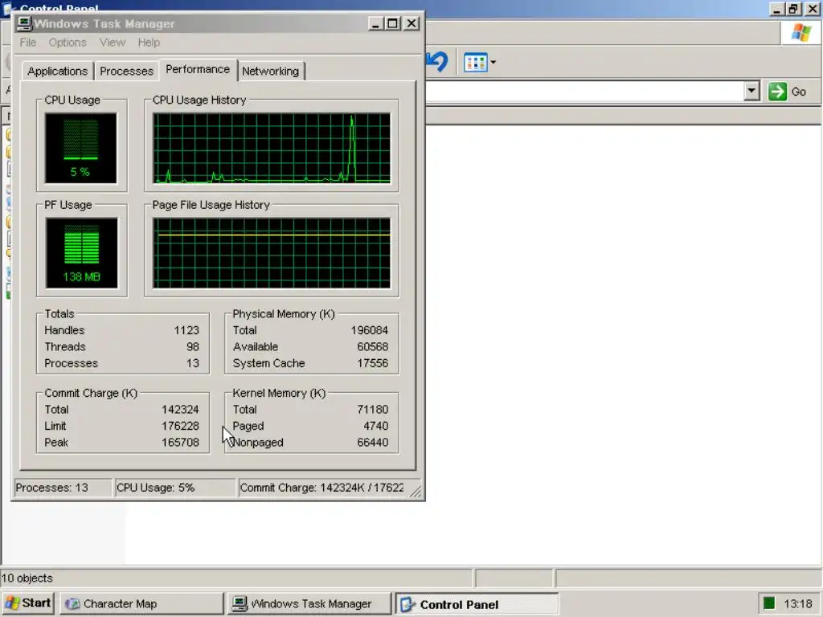This screenshot has height=617, width=823.
Task: Select the Performance tab
Action: 198,69
